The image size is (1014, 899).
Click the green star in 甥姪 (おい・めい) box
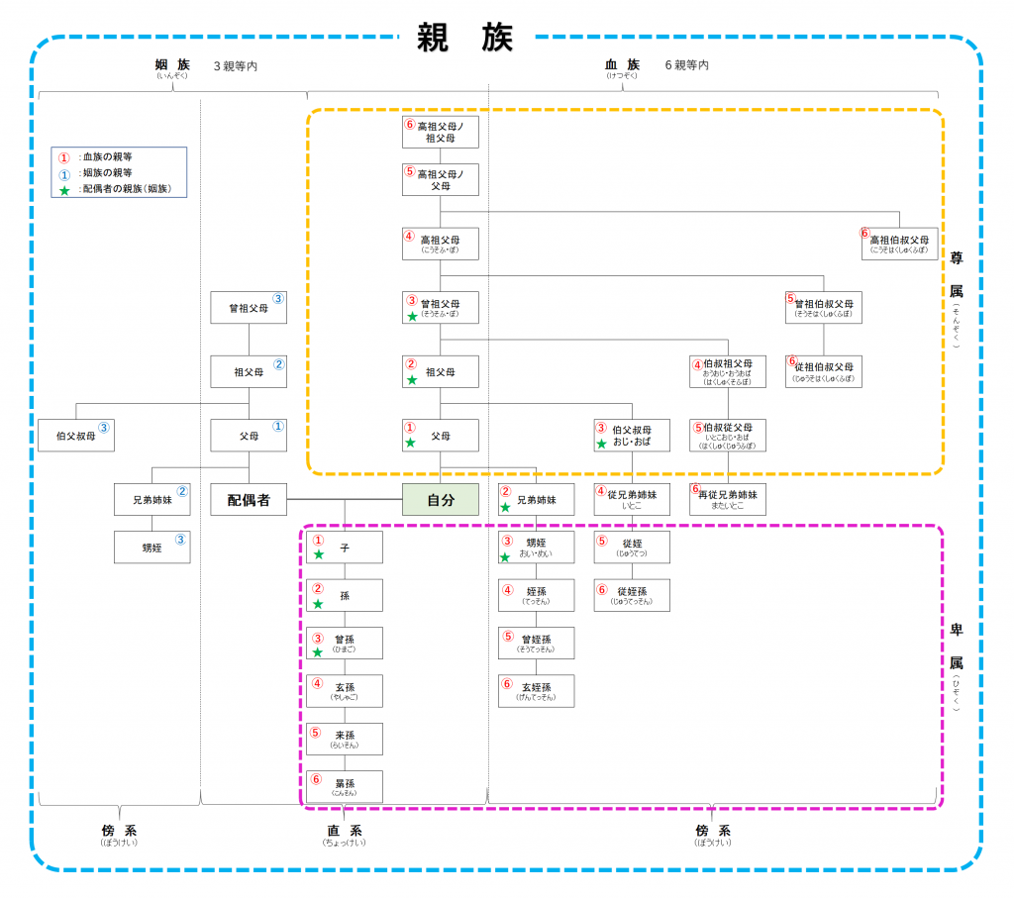[506, 556]
